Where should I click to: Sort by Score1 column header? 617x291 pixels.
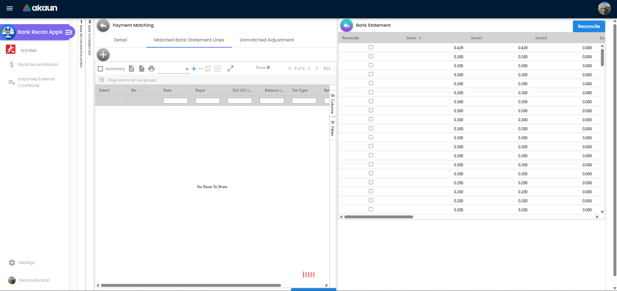[x=476, y=38]
